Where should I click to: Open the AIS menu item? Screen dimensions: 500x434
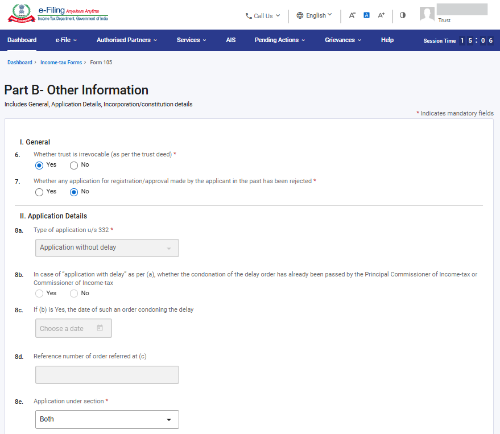pyautogui.click(x=230, y=40)
